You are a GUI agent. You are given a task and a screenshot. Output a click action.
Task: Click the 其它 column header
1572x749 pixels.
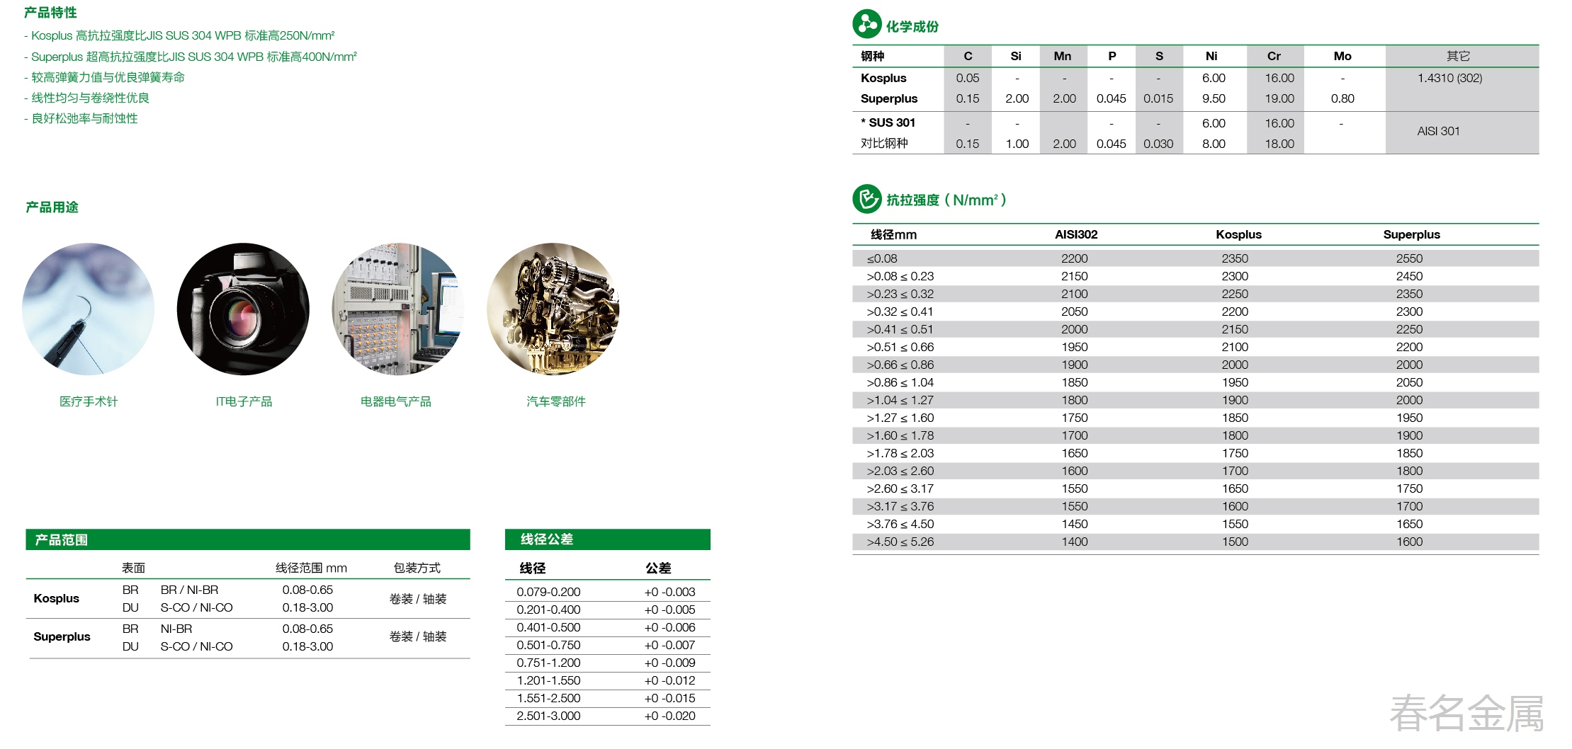point(1458,56)
